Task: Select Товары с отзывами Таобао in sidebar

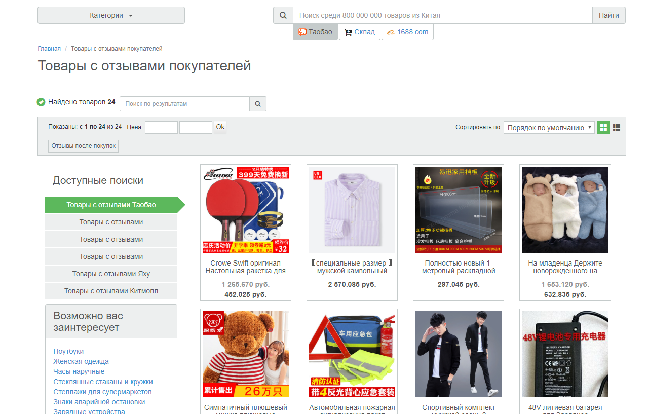Action: (111, 205)
